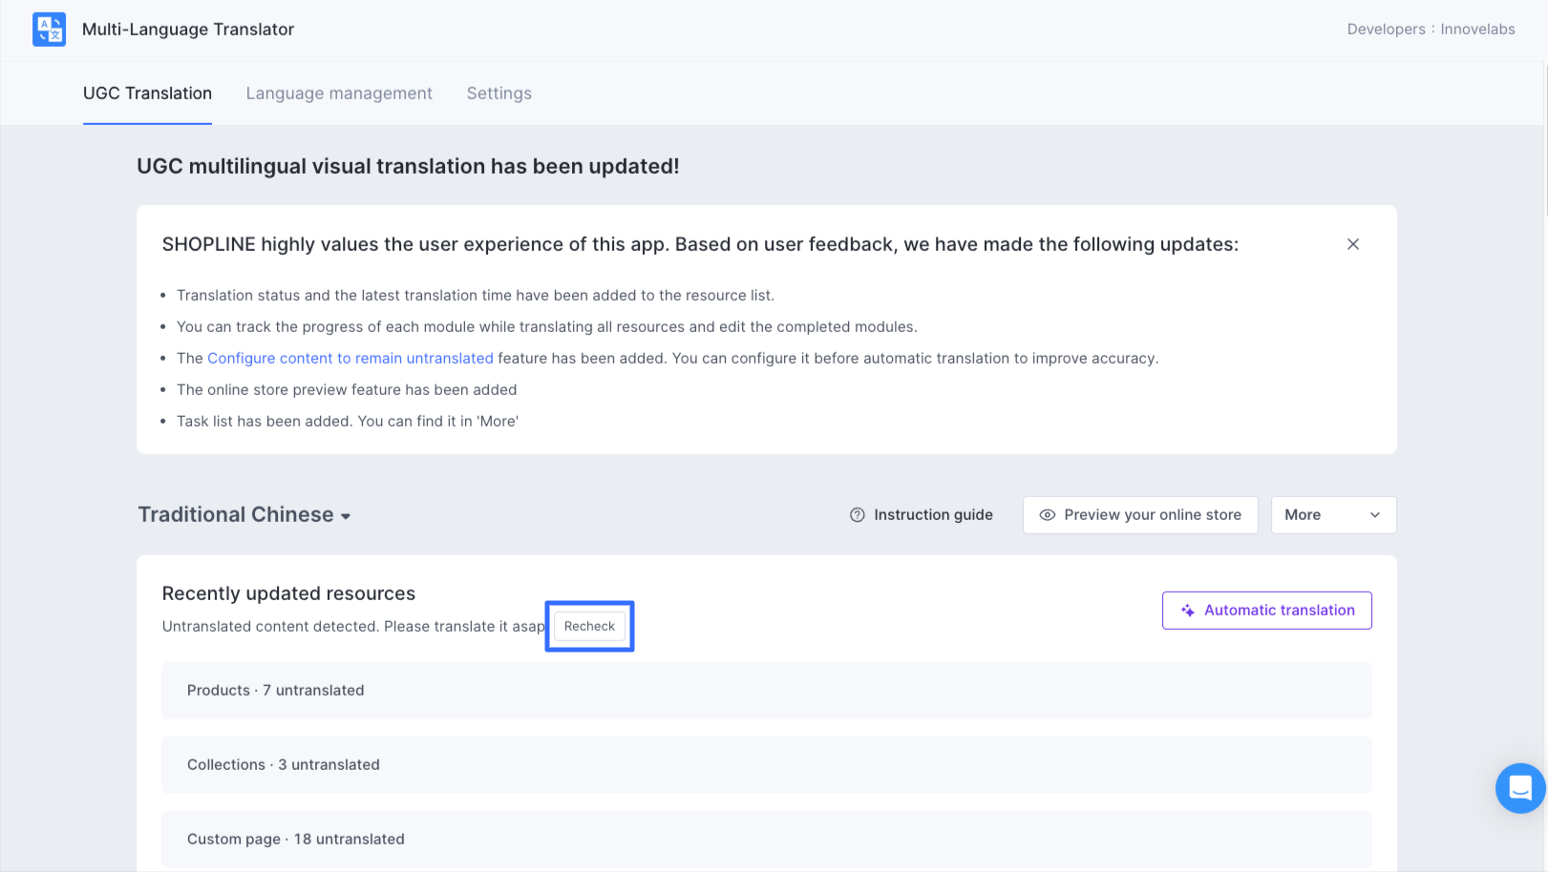Dismiss the update notice with X
The image size is (1548, 872).
pos(1352,244)
